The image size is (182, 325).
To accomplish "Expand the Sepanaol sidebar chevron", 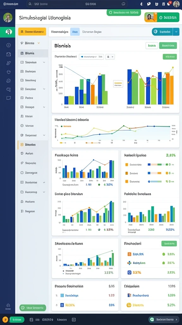I will click(44, 135).
